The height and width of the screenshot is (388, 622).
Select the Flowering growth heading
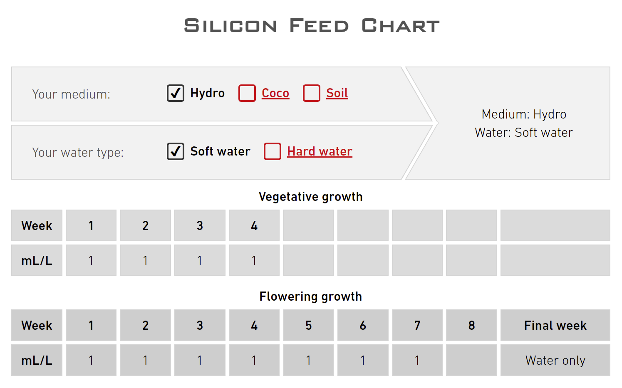click(311, 297)
